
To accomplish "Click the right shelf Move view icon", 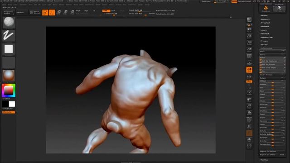I will 249,100.
